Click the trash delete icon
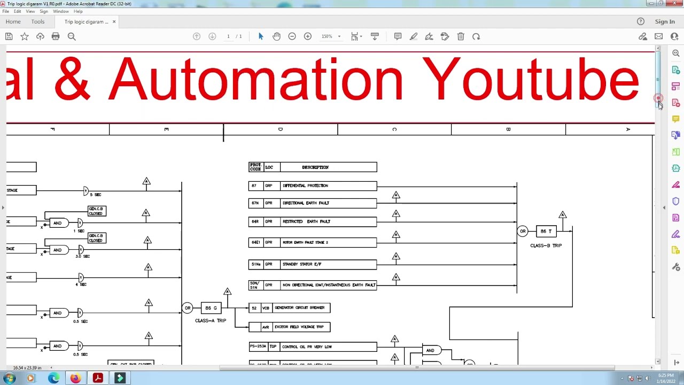 tap(461, 36)
